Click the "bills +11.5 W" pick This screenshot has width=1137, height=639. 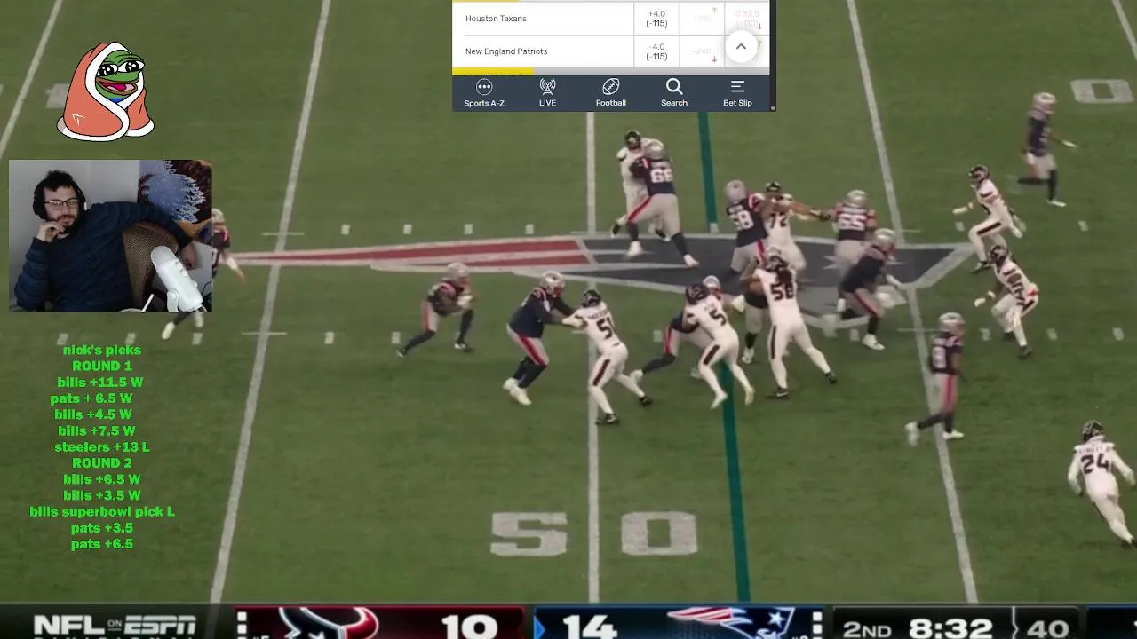pos(100,383)
